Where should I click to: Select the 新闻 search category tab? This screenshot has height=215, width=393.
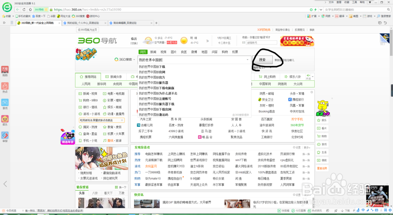point(153,52)
